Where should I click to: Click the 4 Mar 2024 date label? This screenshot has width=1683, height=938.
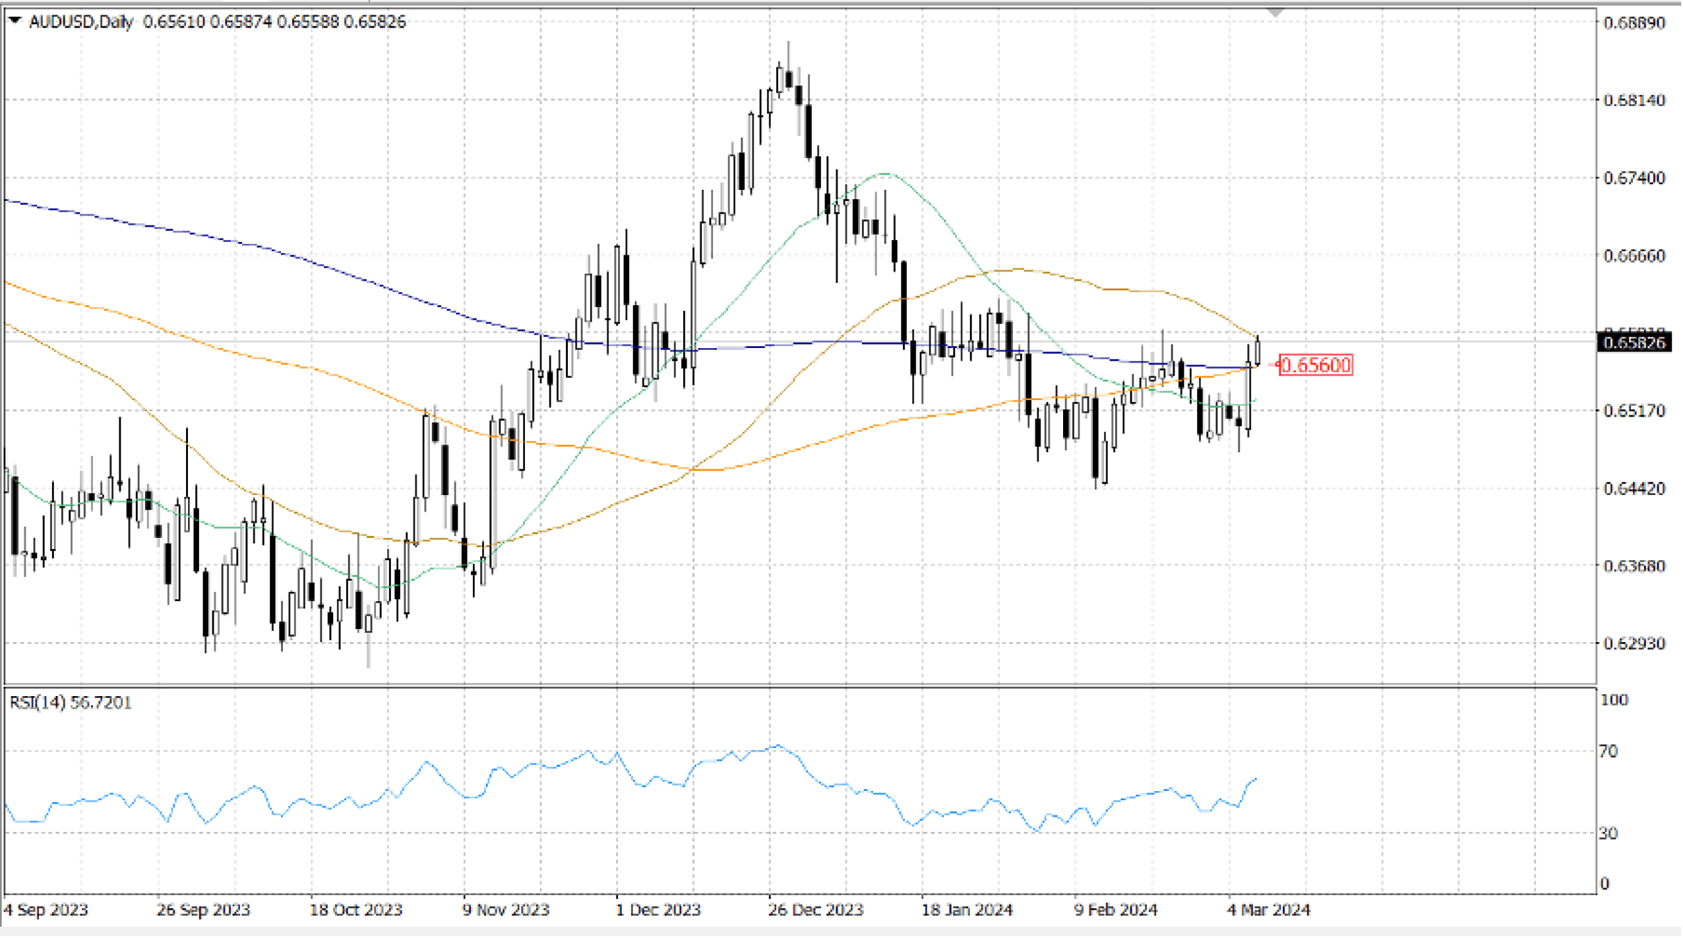pyautogui.click(x=1268, y=910)
